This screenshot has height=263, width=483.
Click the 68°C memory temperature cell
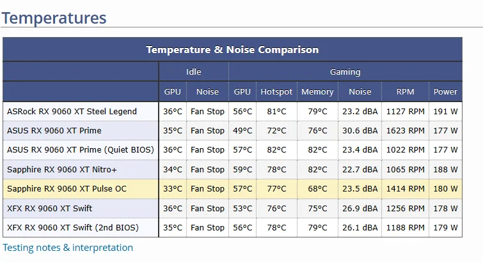317,188
